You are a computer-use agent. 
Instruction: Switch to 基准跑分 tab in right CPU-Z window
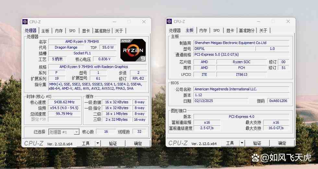coord(247,30)
